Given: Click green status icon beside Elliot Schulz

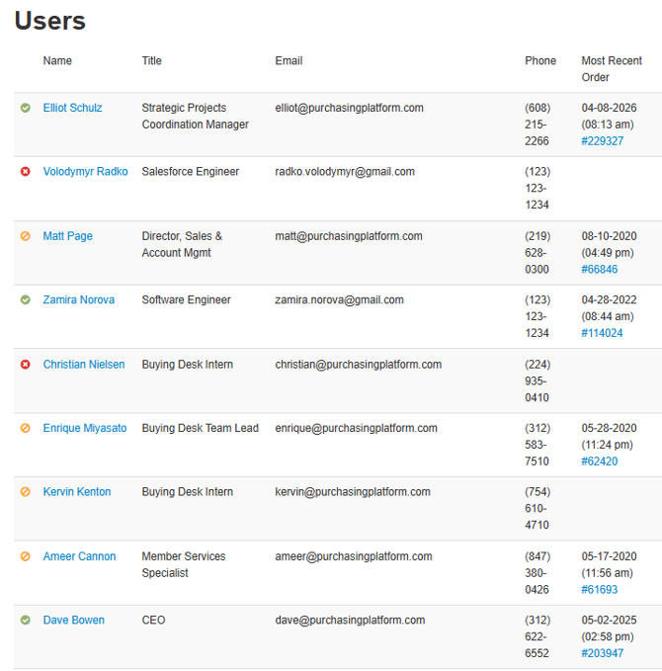Looking at the screenshot, I should tap(26, 108).
